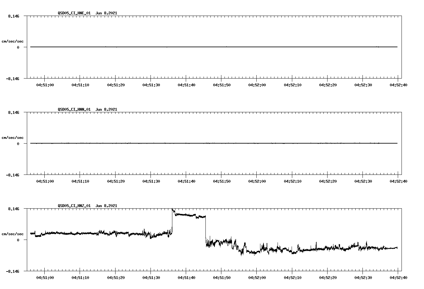Click the QSD05_CI_HNZ_01 channel title
Screen dimensions: 424x289
(x=74, y=206)
